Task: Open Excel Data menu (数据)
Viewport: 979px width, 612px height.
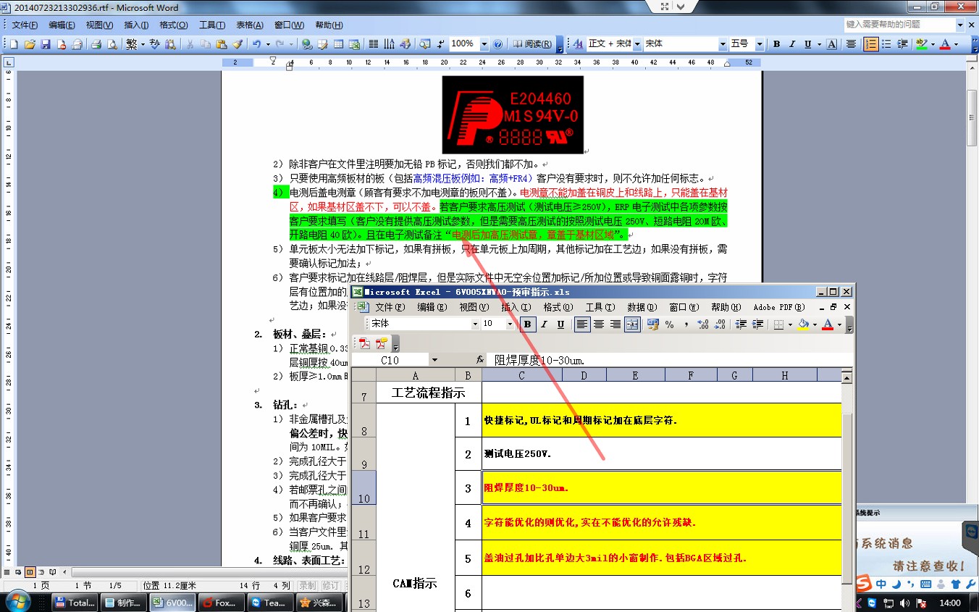Action: click(641, 307)
